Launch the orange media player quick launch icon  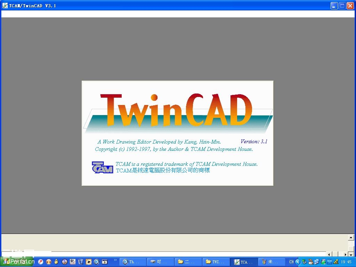(89, 262)
